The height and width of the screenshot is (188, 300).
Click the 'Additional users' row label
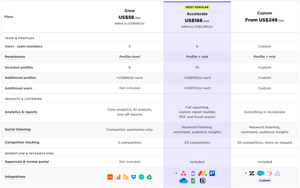(x=19, y=88)
